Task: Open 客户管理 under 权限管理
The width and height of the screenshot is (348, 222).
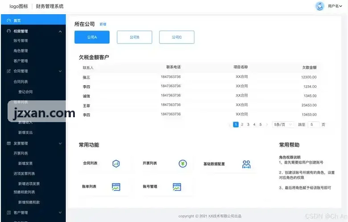Action: pyautogui.click(x=20, y=61)
